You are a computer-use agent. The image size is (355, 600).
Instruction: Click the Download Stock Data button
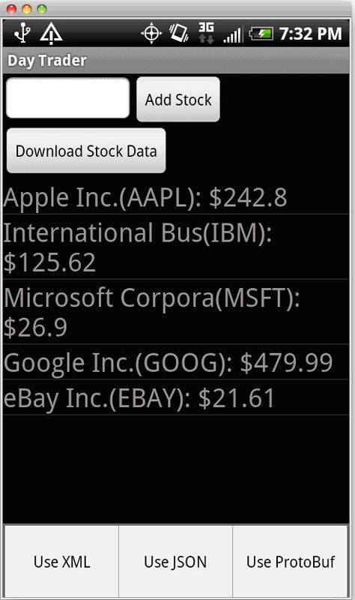86,151
